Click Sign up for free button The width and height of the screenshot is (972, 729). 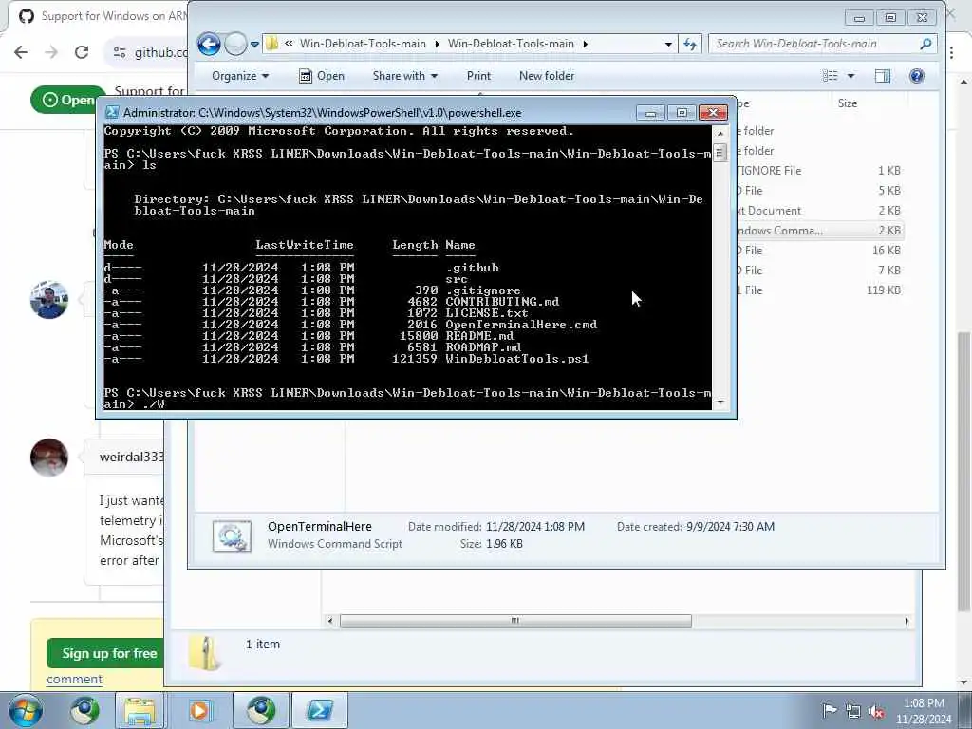[x=105, y=653]
